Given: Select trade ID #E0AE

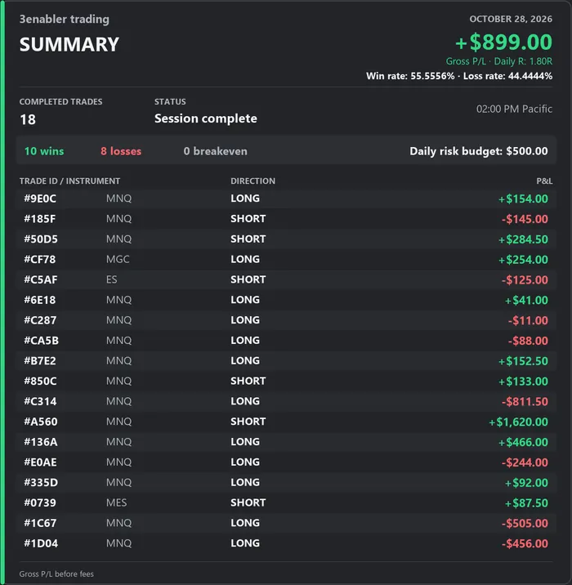Looking at the screenshot, I should [40, 462].
